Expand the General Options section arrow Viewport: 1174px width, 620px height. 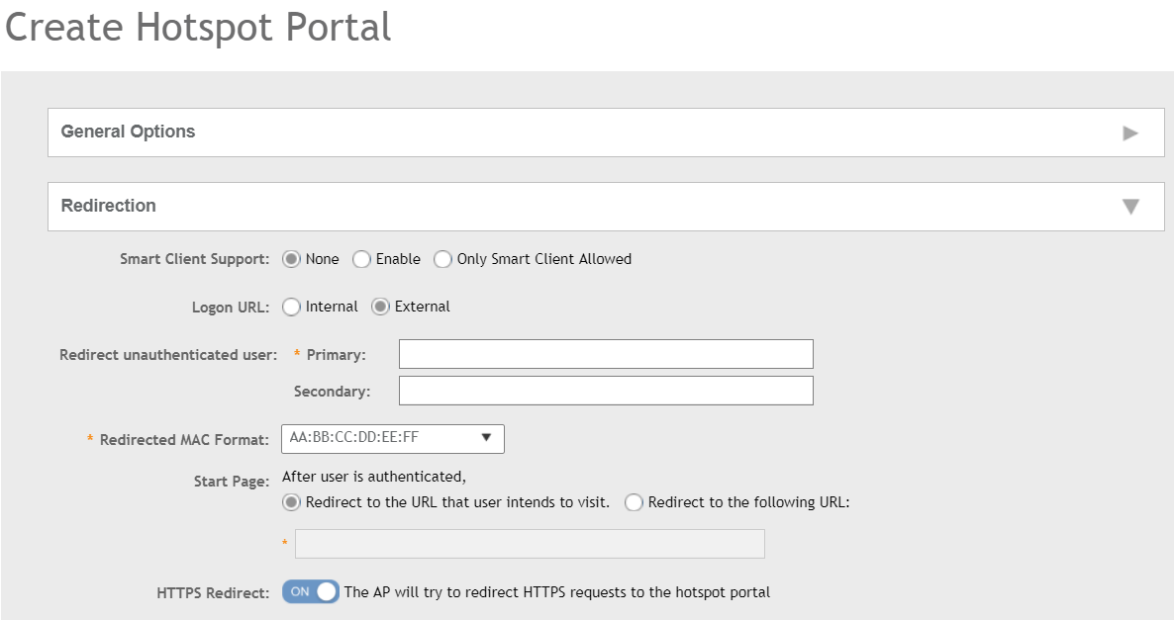[x=1130, y=133]
